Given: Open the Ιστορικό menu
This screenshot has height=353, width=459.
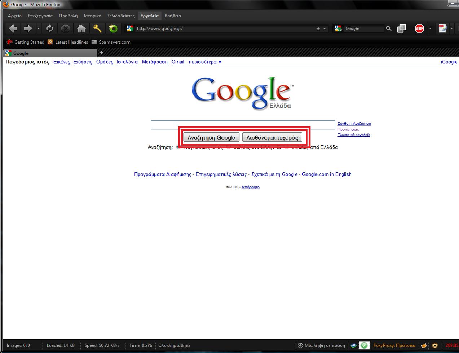Looking at the screenshot, I should click(x=92, y=16).
